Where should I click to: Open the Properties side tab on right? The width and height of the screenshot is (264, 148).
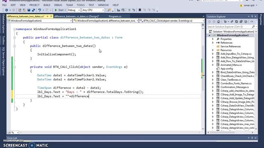261,20
